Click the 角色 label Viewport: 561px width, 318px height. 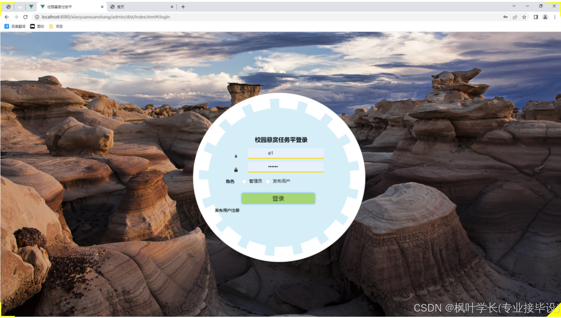[230, 181]
